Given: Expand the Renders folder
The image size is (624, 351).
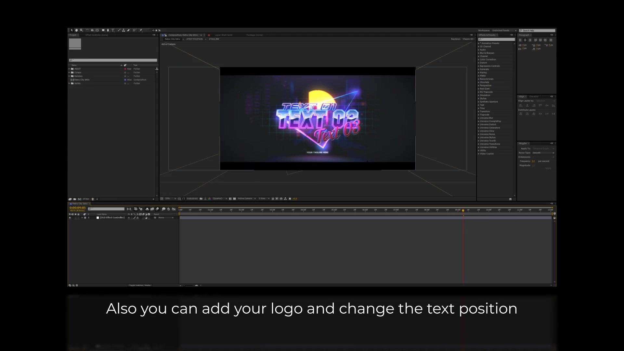Looking at the screenshot, I should pyautogui.click(x=69, y=76).
